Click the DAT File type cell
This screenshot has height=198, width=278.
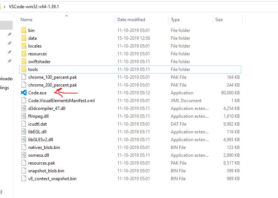[x=179, y=124]
